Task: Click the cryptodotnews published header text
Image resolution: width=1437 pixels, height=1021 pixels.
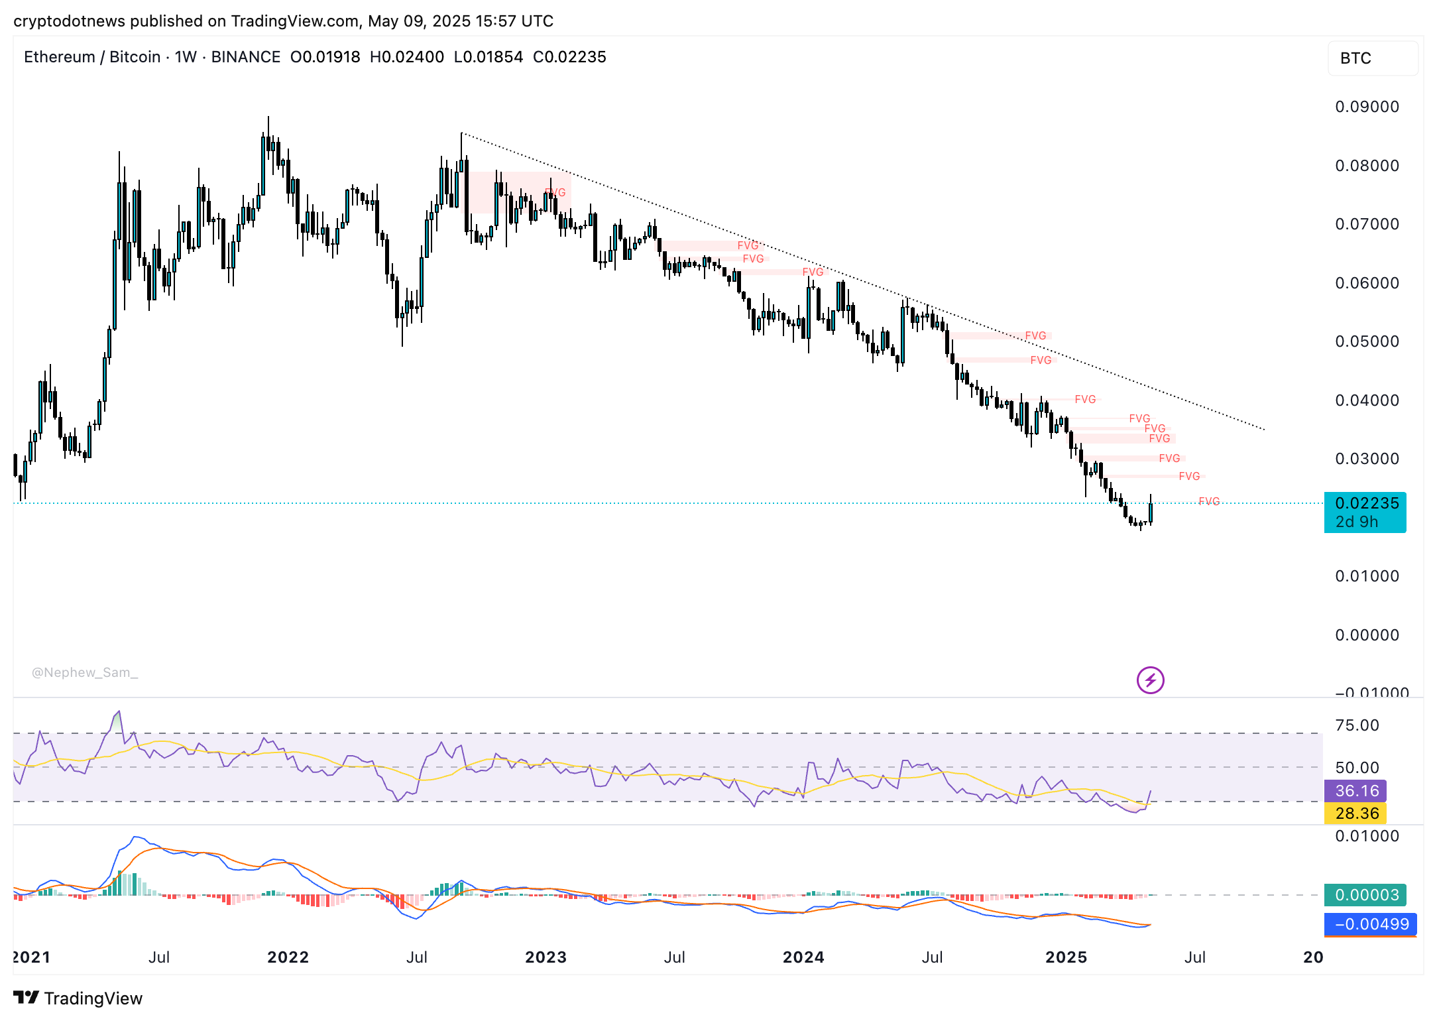Action: 283,21
